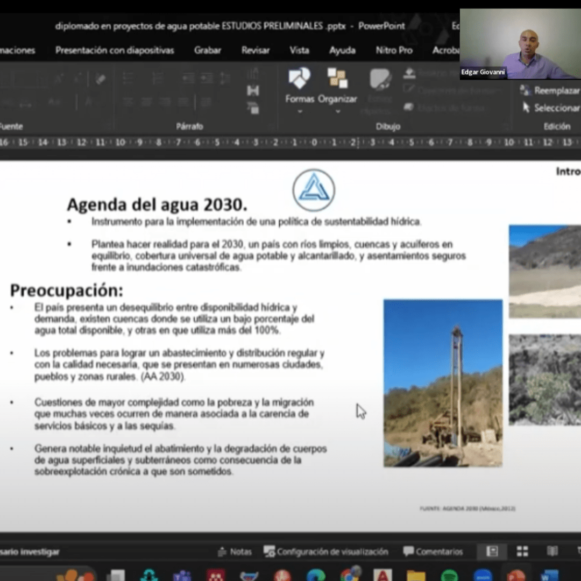
Task: Open Microsoft Teams from the taskbar
Action: tap(182, 576)
